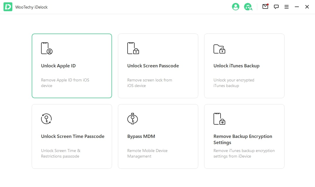Select the Unlock iTunes Backup title
315x187 pixels.
236,66
